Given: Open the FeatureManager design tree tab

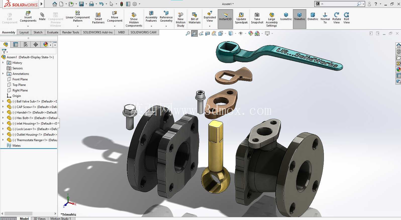Looking at the screenshot, I should [x=6, y=44].
